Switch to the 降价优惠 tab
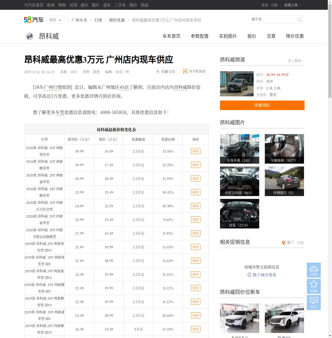 295,36
